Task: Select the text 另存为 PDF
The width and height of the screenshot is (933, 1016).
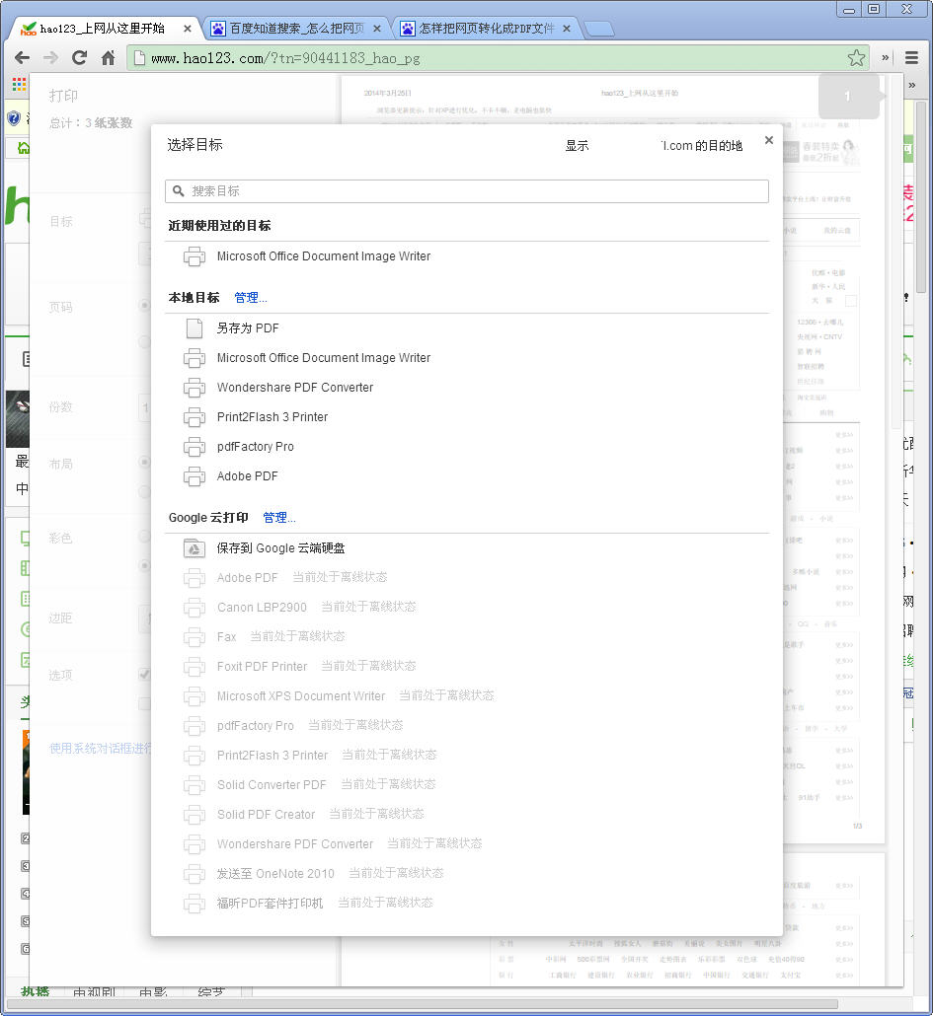Action: (x=248, y=328)
